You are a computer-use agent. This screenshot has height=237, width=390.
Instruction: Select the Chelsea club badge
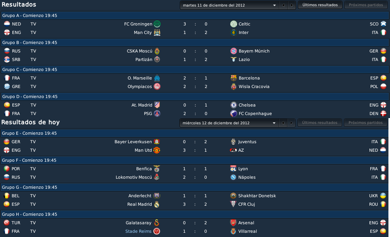pos(234,105)
